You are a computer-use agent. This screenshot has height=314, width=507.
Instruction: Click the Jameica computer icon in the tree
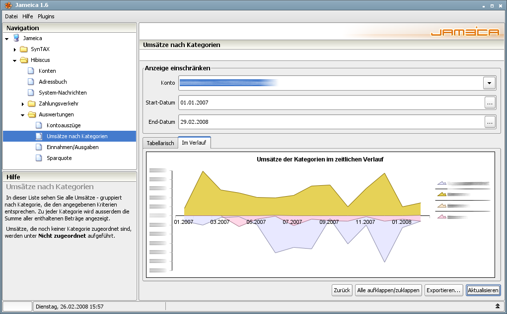(x=16, y=38)
